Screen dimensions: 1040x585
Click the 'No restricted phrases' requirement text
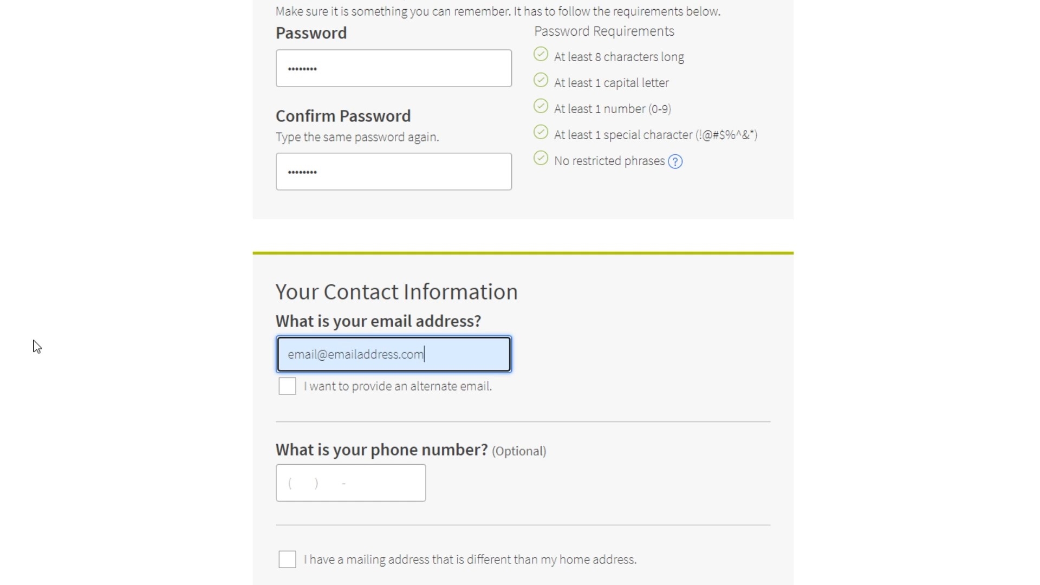pyautogui.click(x=609, y=161)
